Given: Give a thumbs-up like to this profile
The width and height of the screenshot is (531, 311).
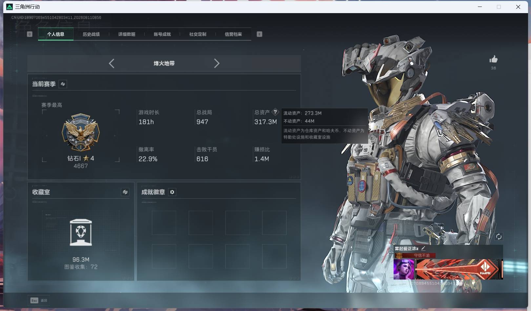Looking at the screenshot, I should 493,59.
